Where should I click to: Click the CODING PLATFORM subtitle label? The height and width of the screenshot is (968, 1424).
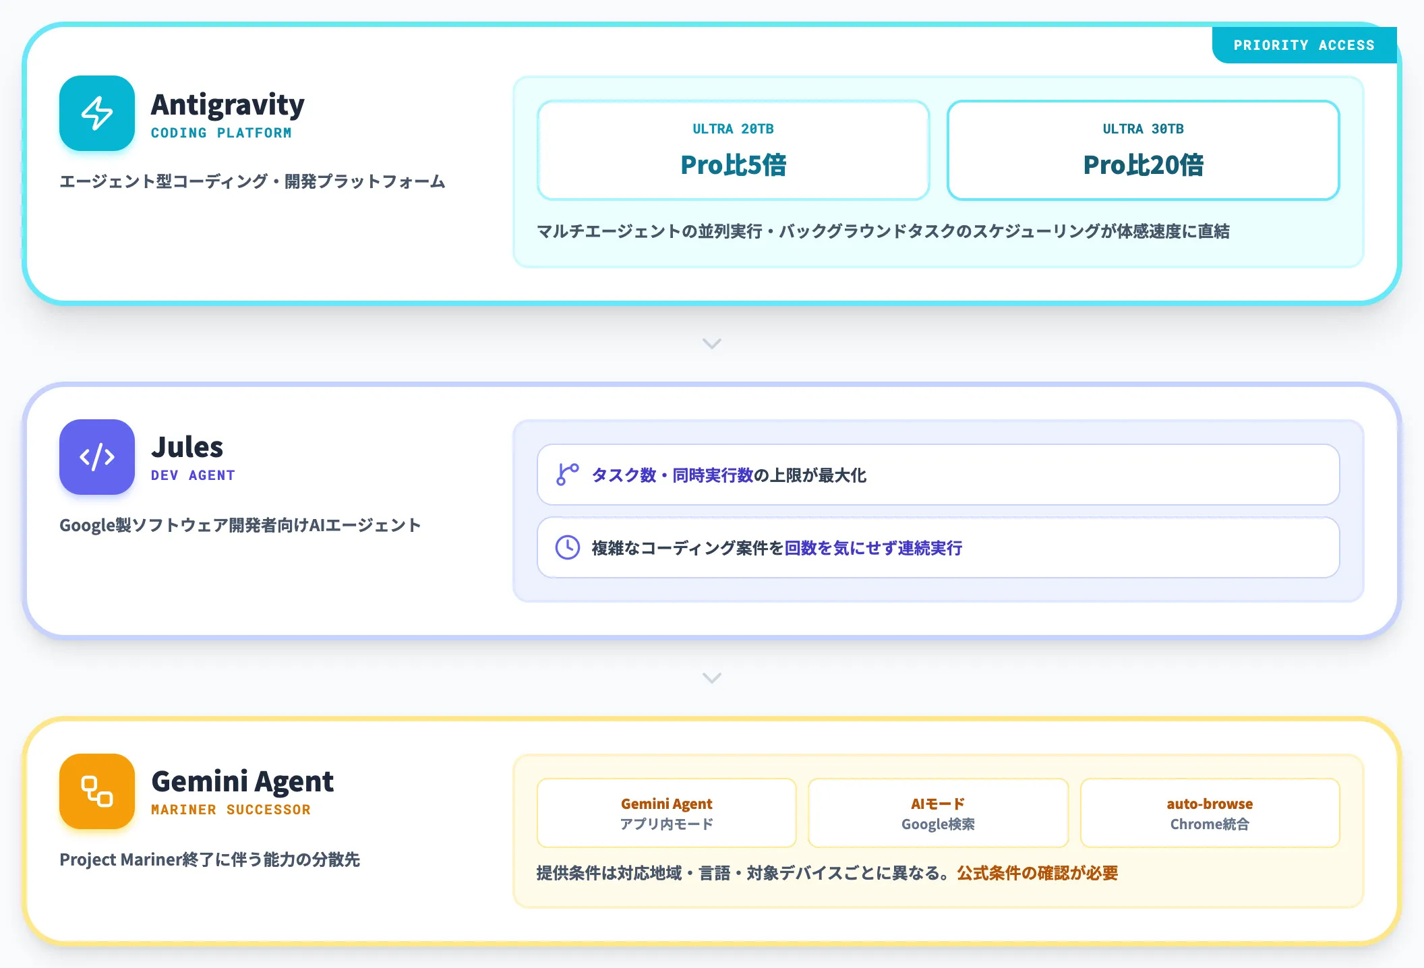tap(221, 133)
